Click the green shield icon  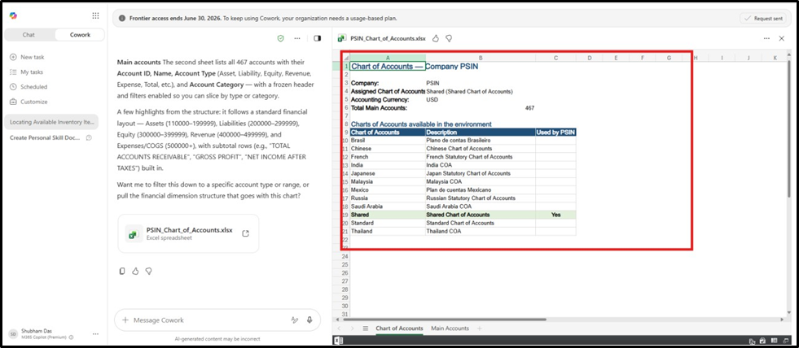tap(280, 38)
